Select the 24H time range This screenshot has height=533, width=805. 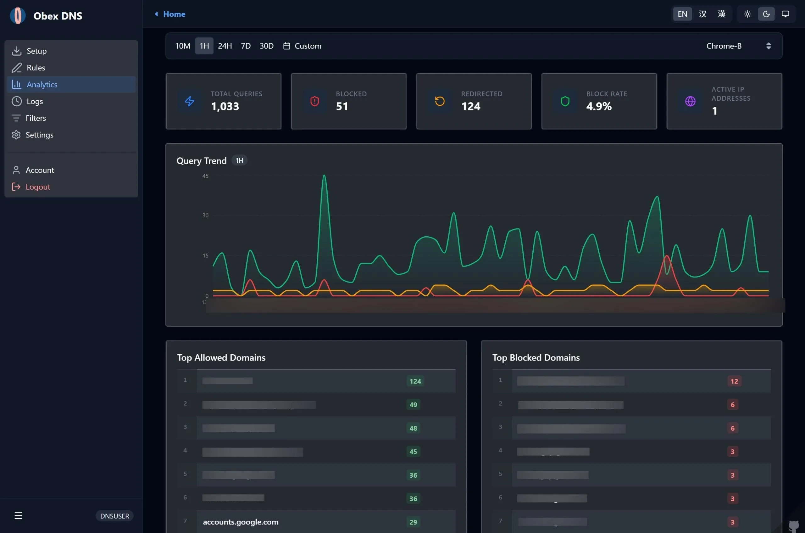click(x=225, y=46)
